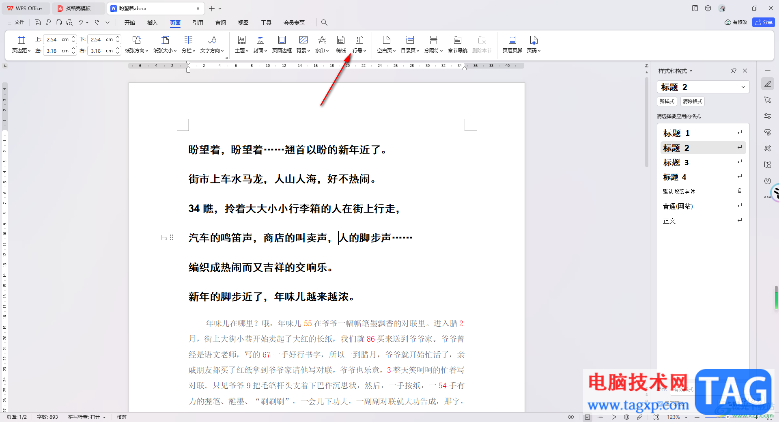
Task: Click the print icon in quick access toolbar
Action: (59, 22)
